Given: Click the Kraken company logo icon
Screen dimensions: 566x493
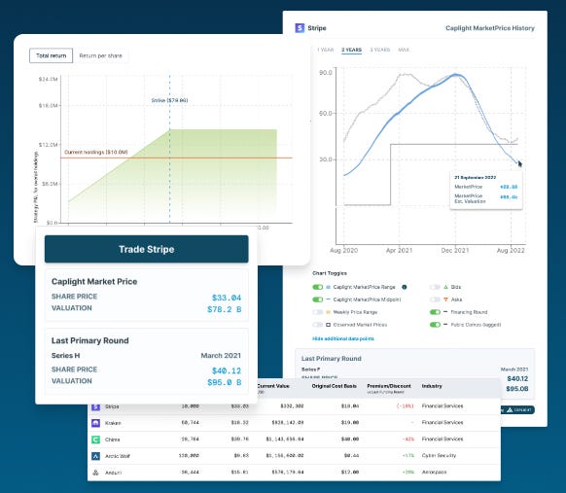Looking at the screenshot, I should click(95, 423).
